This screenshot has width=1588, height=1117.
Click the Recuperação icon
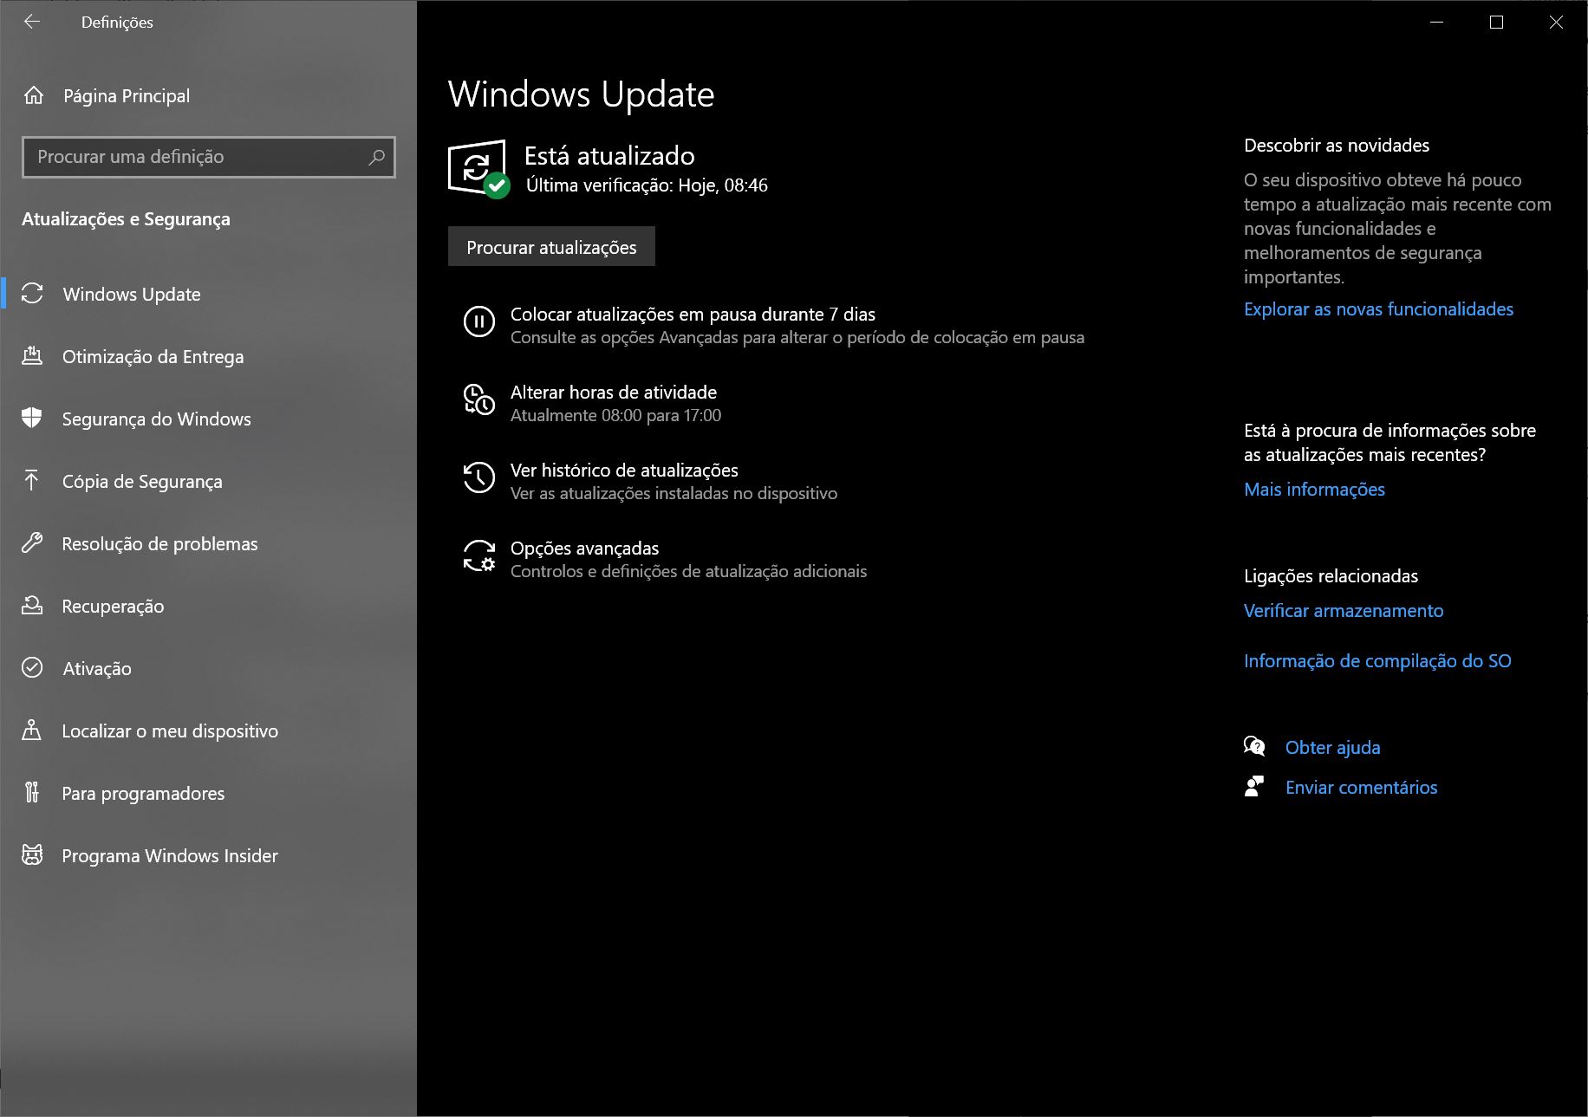(32, 606)
